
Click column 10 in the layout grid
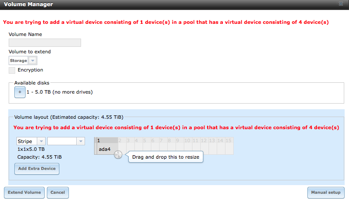[x=188, y=140]
